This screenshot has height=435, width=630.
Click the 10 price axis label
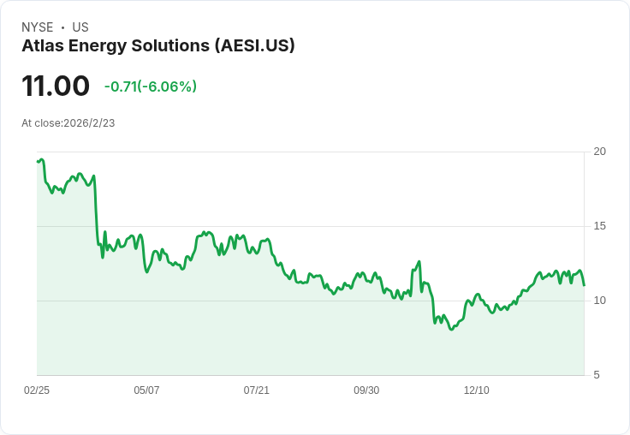[599, 301]
